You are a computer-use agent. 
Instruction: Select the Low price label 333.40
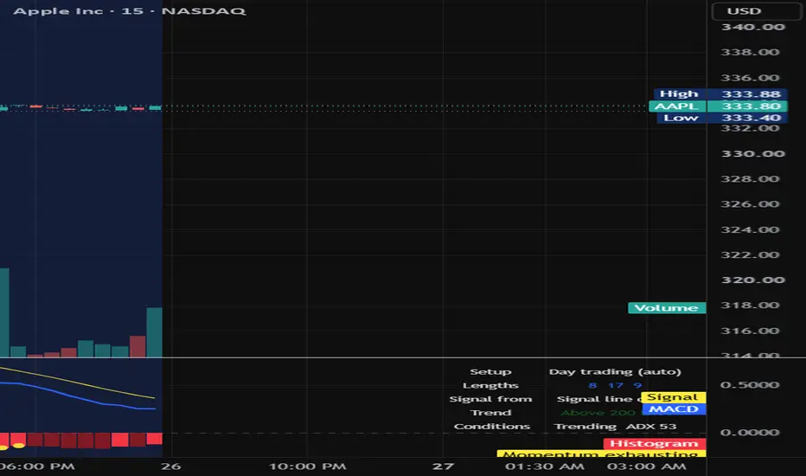click(722, 118)
